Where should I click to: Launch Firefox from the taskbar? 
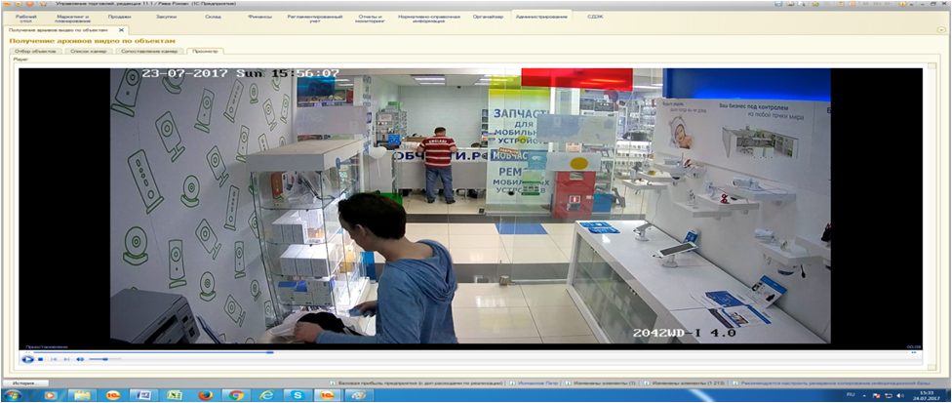(205, 395)
